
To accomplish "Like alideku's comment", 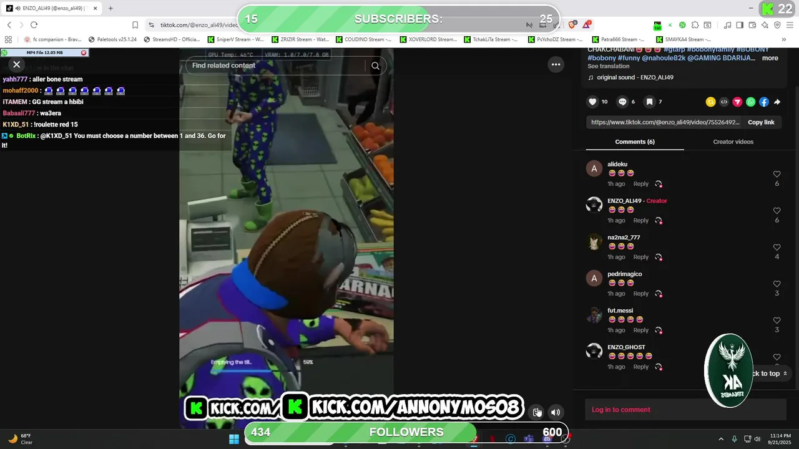I will [x=777, y=174].
